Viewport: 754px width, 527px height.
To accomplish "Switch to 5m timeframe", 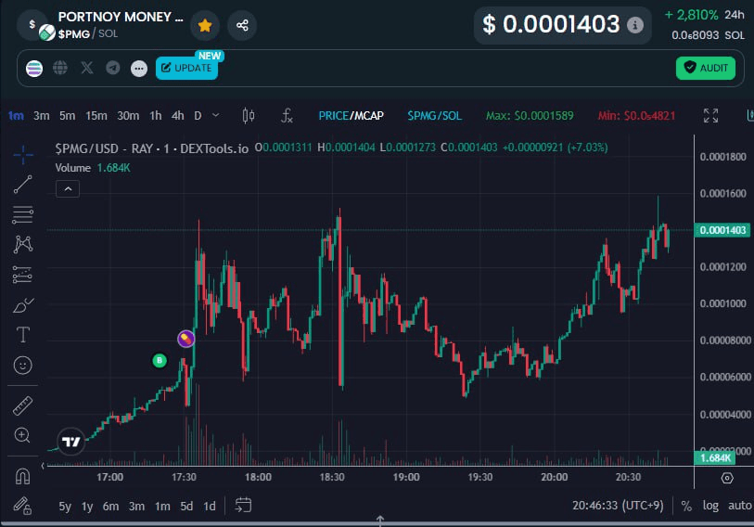I will pos(68,115).
